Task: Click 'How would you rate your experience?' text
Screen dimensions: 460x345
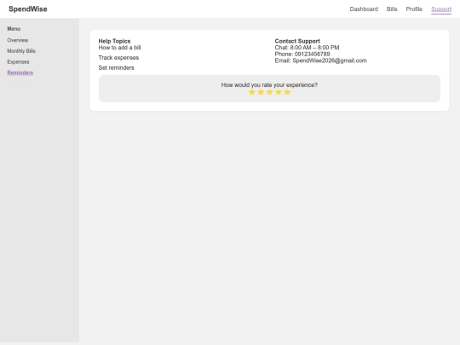Action: click(x=269, y=85)
